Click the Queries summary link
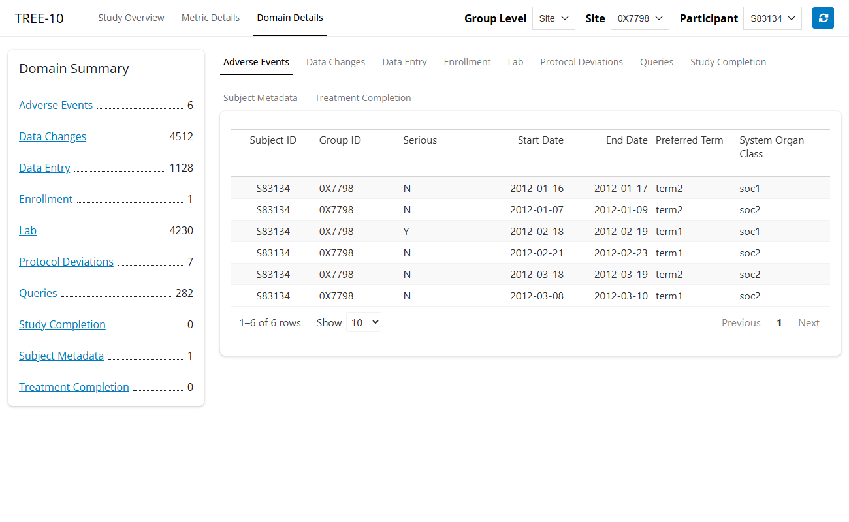The image size is (849, 522). (x=38, y=293)
